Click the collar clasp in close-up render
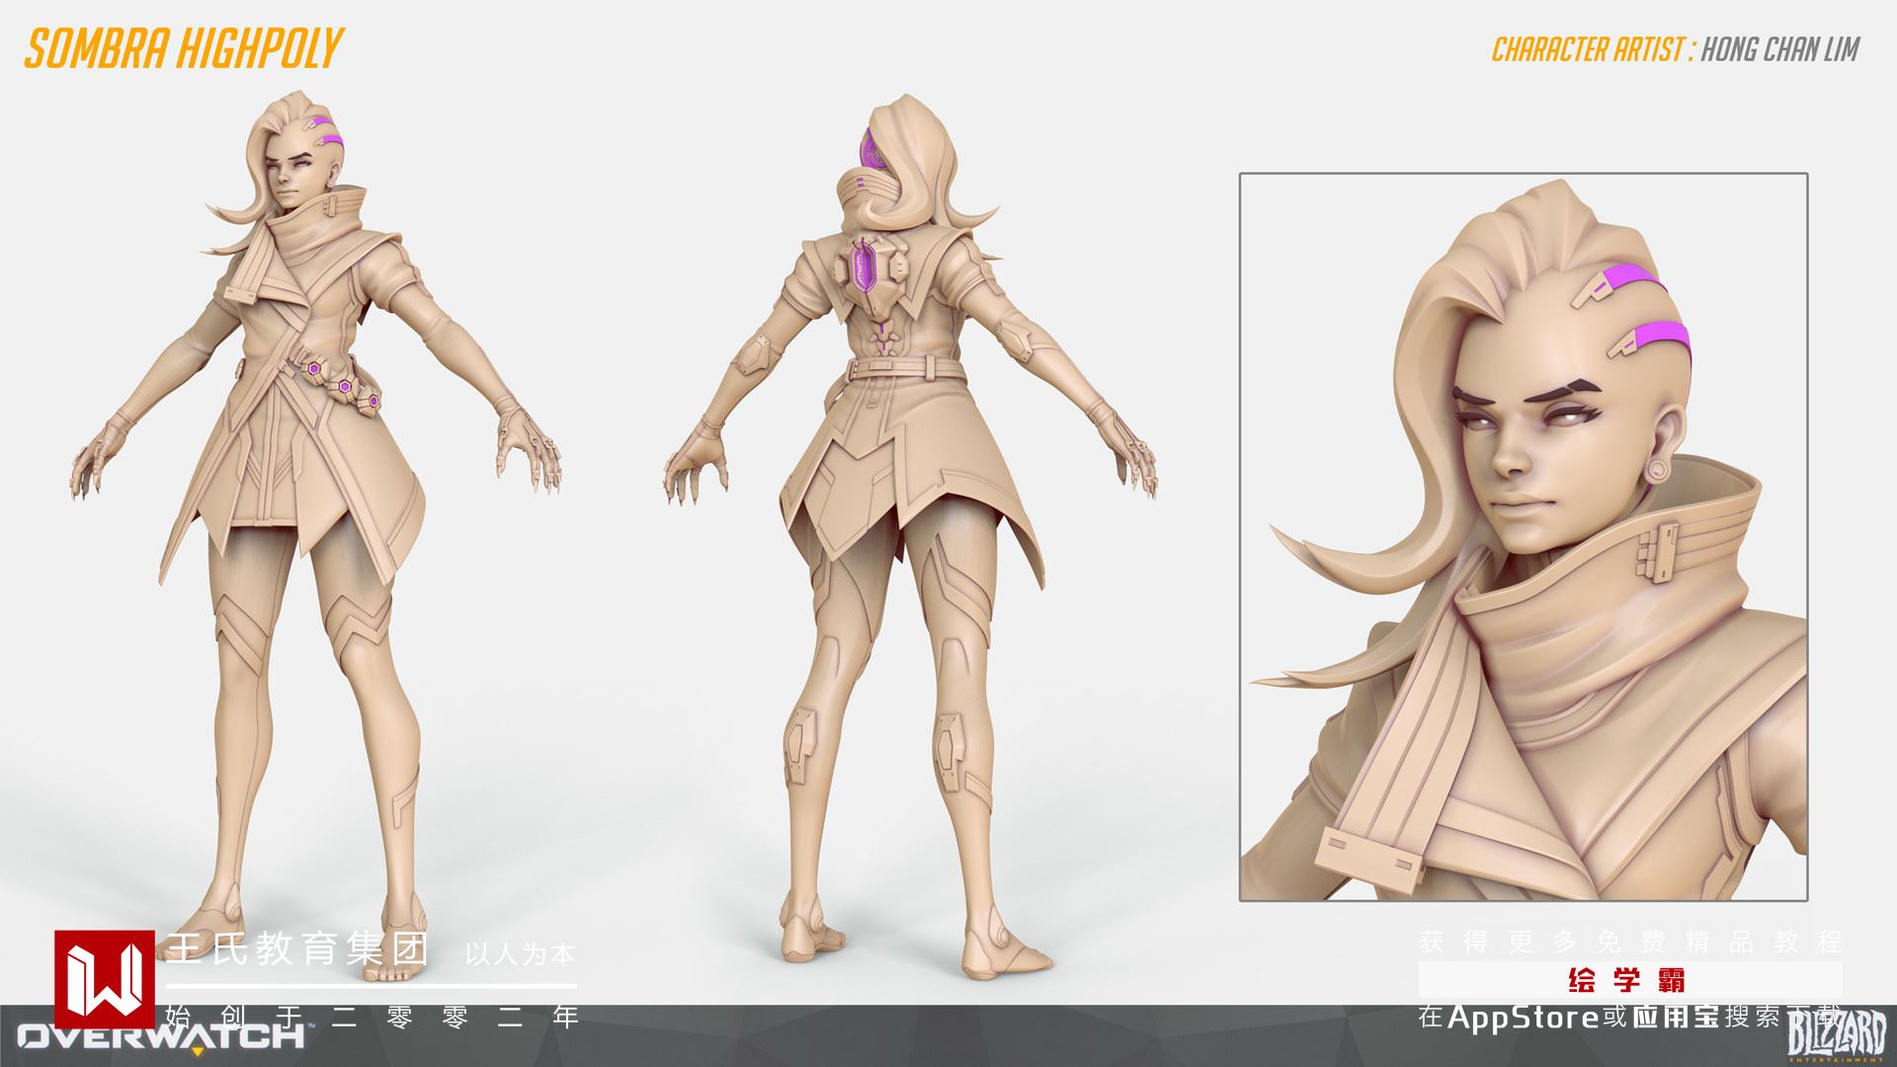 coord(1665,551)
